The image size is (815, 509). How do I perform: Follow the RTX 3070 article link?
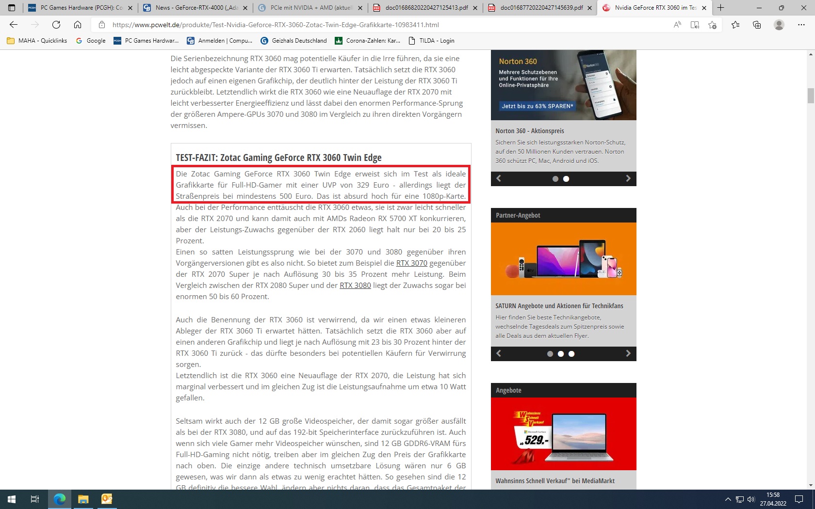(x=411, y=263)
